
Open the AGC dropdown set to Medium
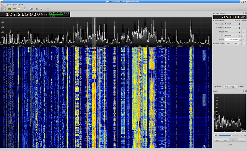[x=232, y=35]
